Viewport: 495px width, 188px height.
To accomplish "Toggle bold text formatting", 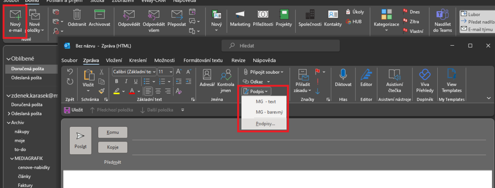I will [x=117, y=81].
